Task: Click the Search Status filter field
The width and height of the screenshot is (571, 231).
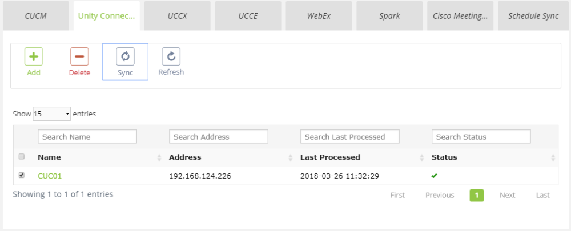Action: pos(481,137)
